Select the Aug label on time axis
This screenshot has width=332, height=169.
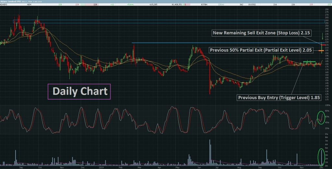point(239,167)
